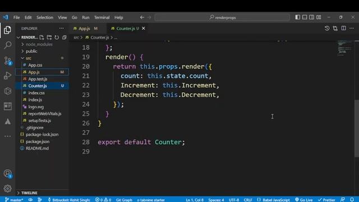This screenshot has width=359, height=202.
Task: Open the Run and Debug view
Action: click(x=7, y=76)
